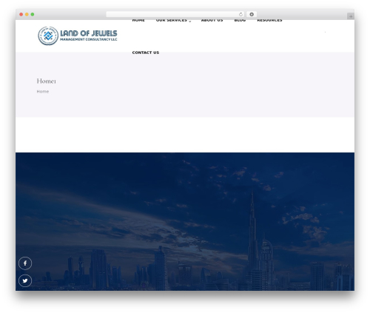Open the Resources menu item
The height and width of the screenshot is (313, 370).
point(269,21)
